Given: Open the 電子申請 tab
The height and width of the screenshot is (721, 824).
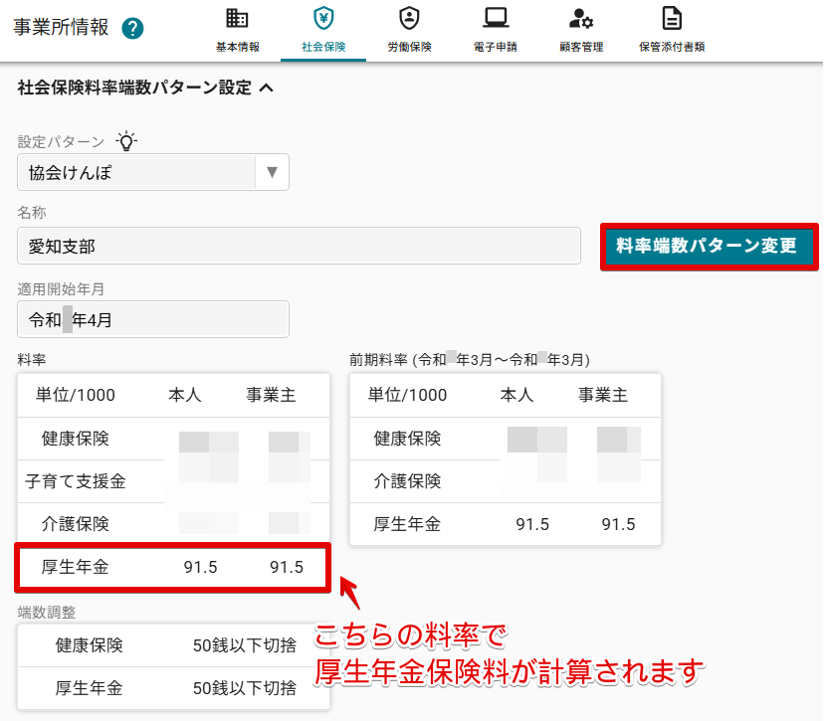Looking at the screenshot, I should [495, 31].
